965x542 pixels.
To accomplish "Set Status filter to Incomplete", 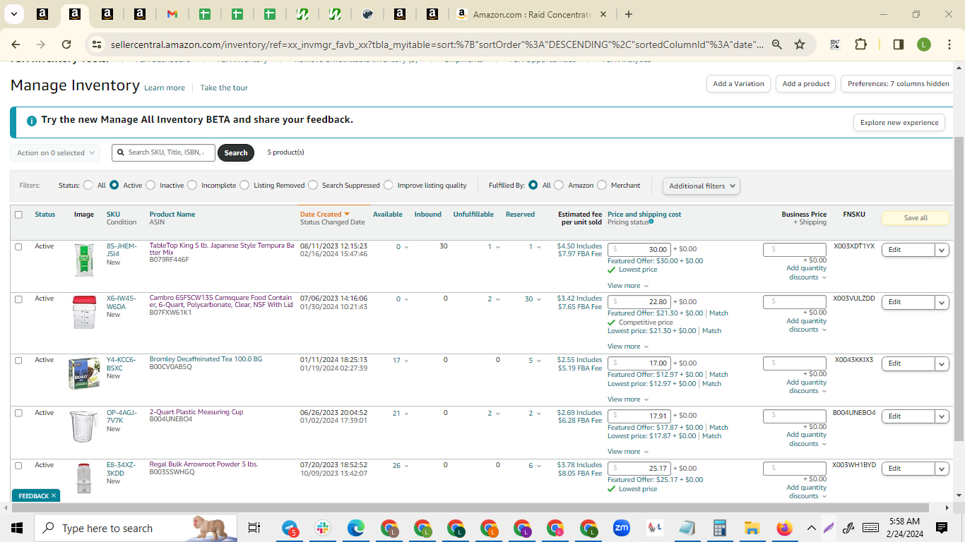I will tap(191, 186).
